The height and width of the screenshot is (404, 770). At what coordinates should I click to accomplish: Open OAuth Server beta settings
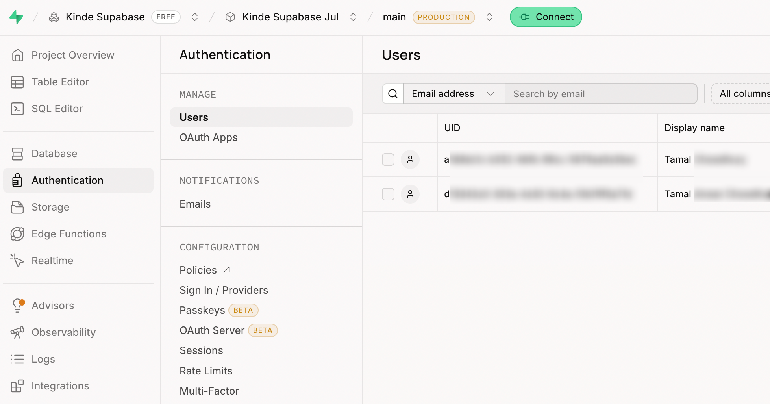click(x=228, y=330)
